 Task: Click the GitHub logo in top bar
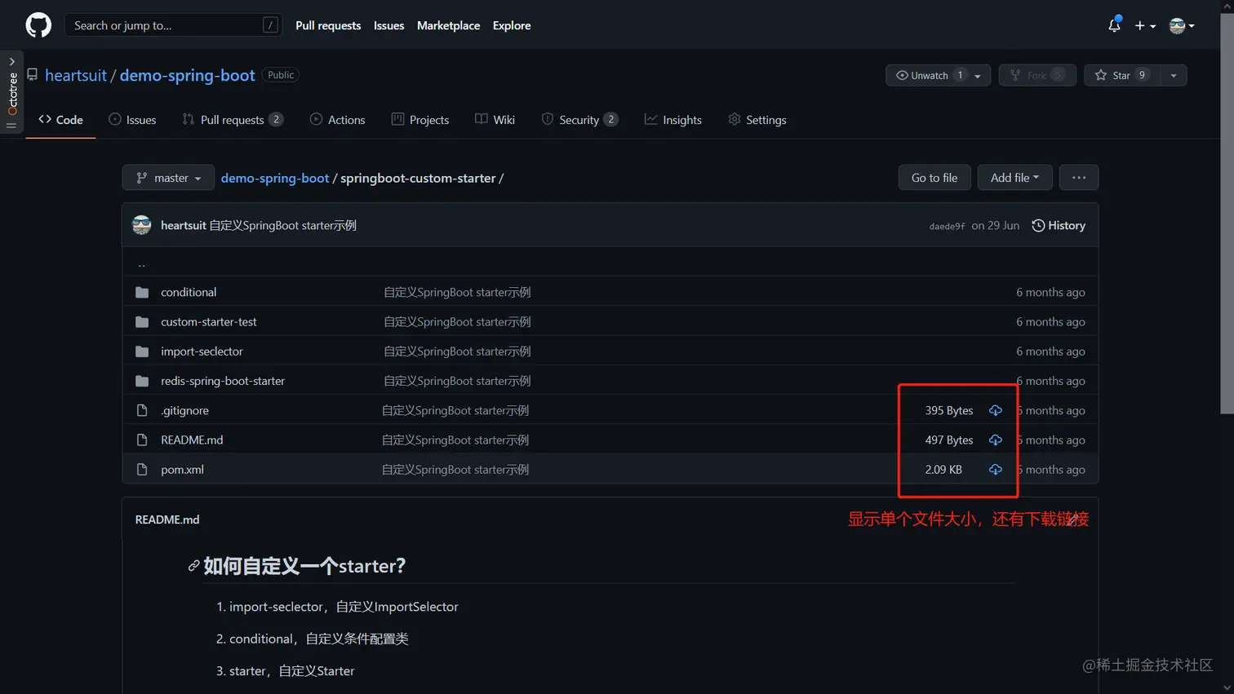click(38, 24)
